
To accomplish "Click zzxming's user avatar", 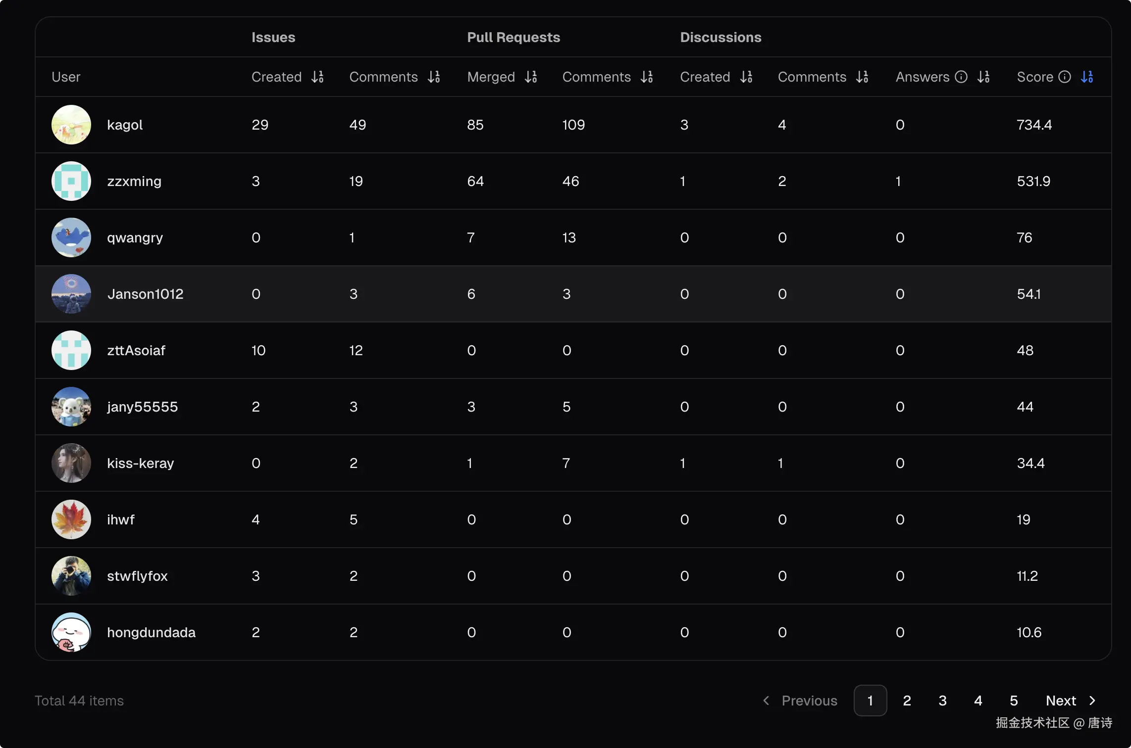I will 71,181.
